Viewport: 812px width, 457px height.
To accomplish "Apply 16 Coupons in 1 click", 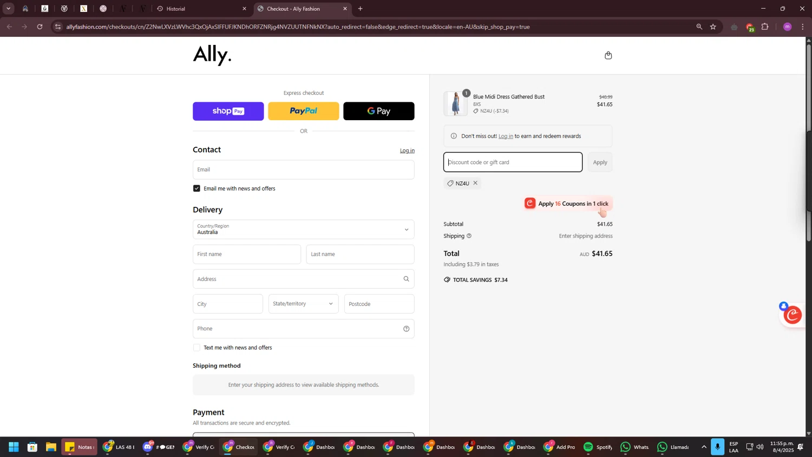I will [568, 204].
